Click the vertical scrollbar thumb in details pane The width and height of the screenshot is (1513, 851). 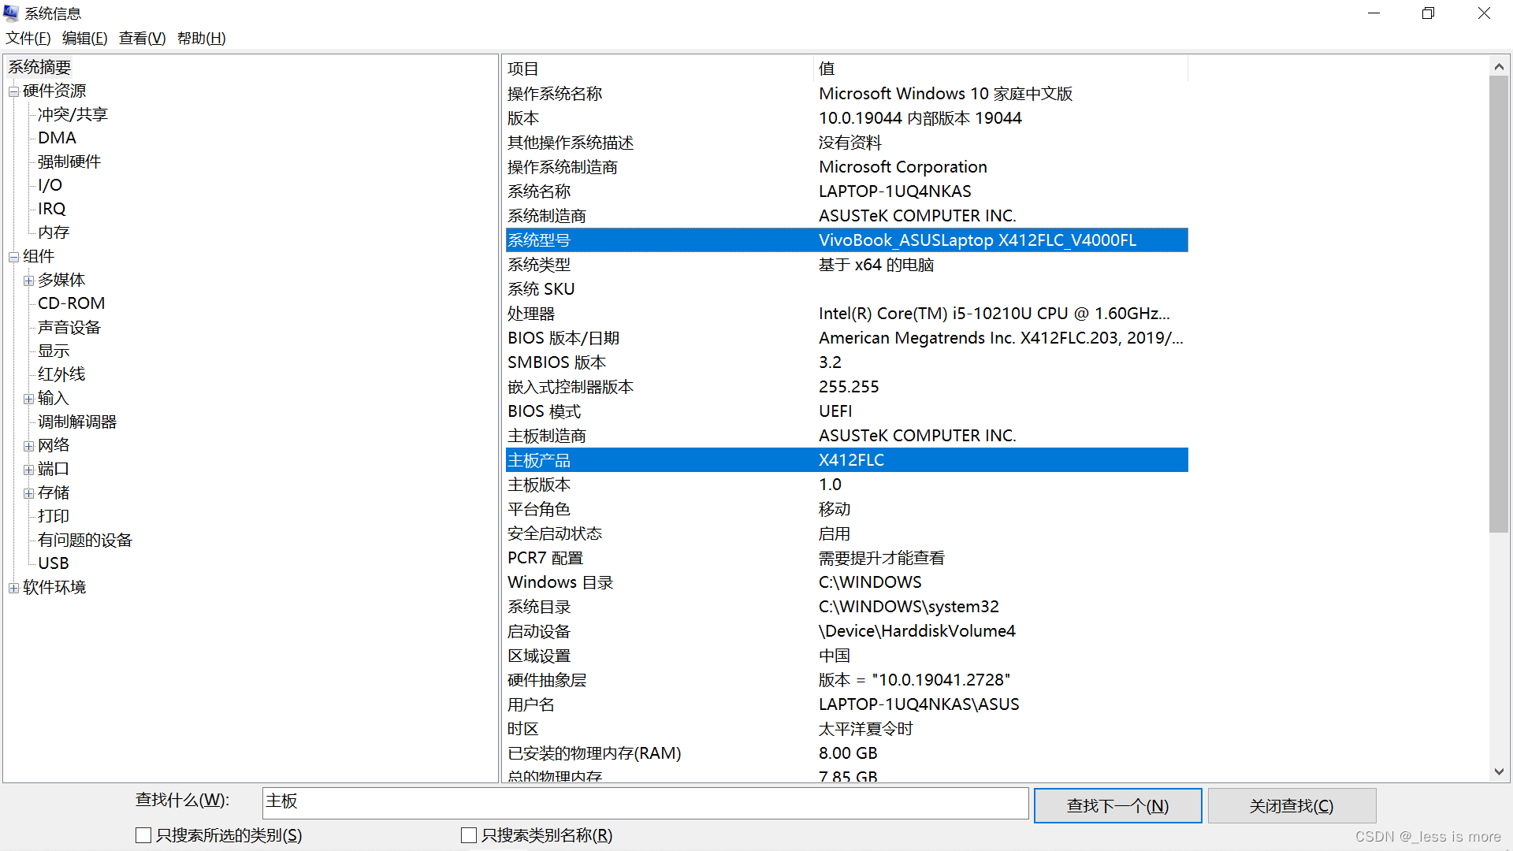click(1499, 303)
